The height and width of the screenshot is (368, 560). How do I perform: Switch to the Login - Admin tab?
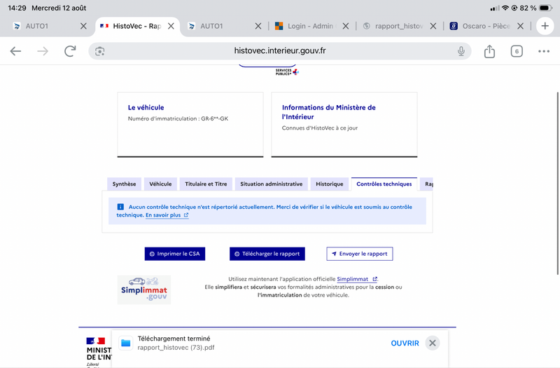(x=305, y=26)
